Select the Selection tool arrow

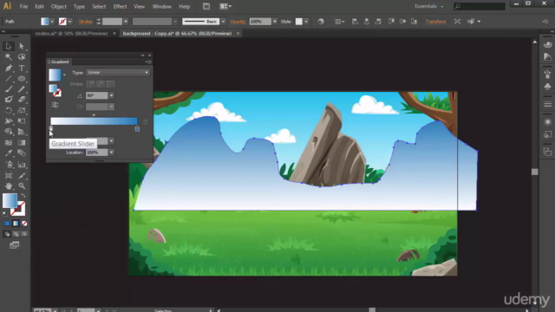9,46
